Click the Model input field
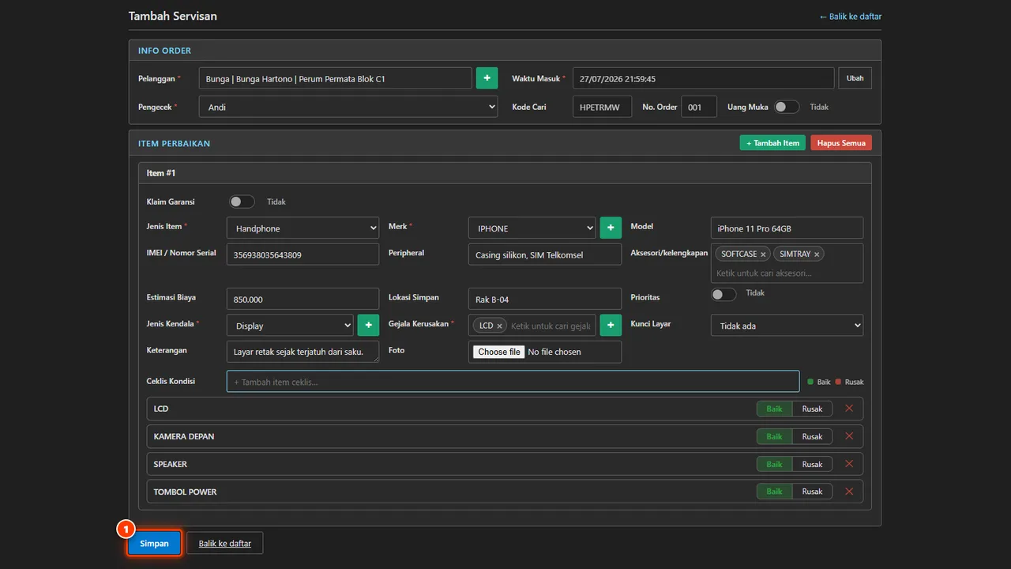 pyautogui.click(x=787, y=228)
